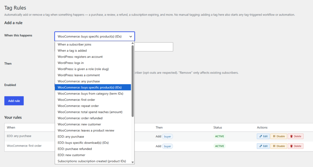
Task: Click the 'When' column header
Action: (11, 127)
